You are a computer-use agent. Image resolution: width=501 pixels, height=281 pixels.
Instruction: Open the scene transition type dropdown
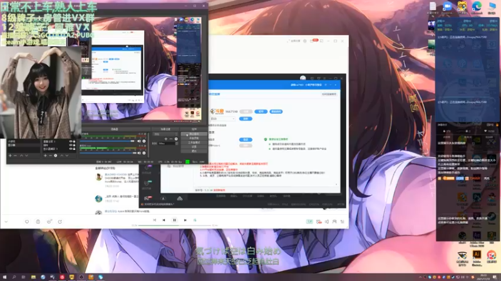coord(165,134)
